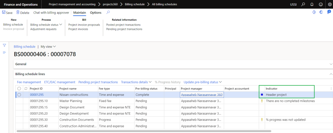
Task: Open Update pre-billing status dropdown
Action: click(202, 82)
